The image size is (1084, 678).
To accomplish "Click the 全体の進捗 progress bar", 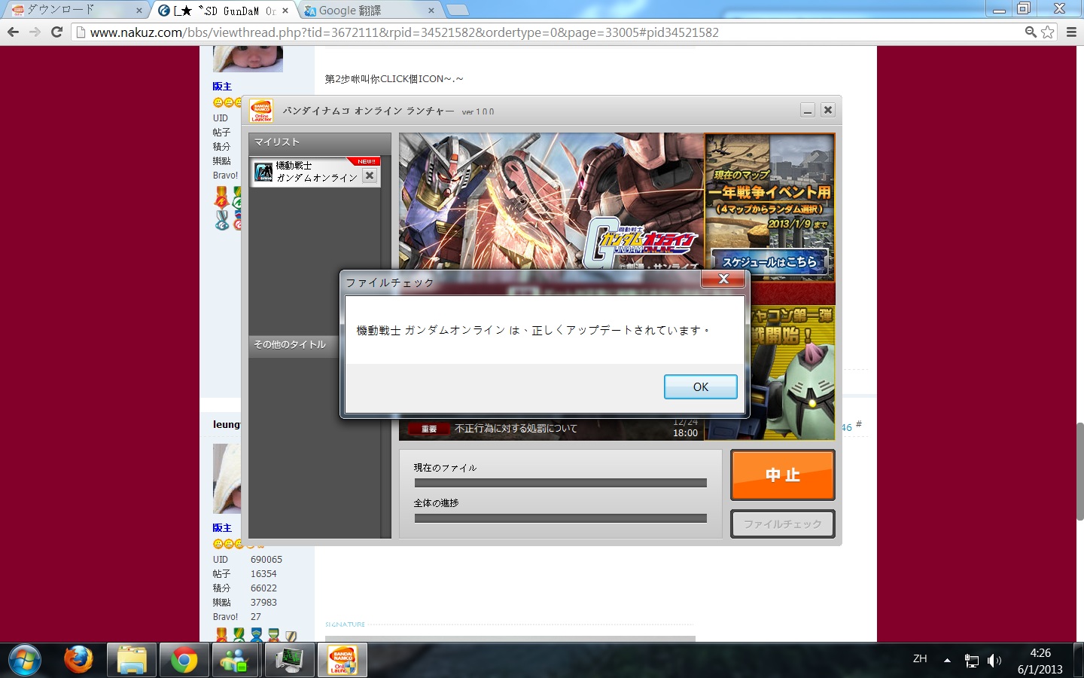I will (x=560, y=518).
